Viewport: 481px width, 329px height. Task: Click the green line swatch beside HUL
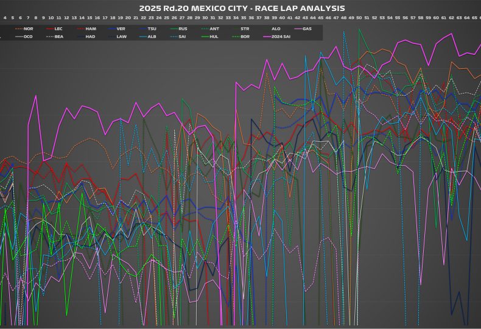pos(204,37)
